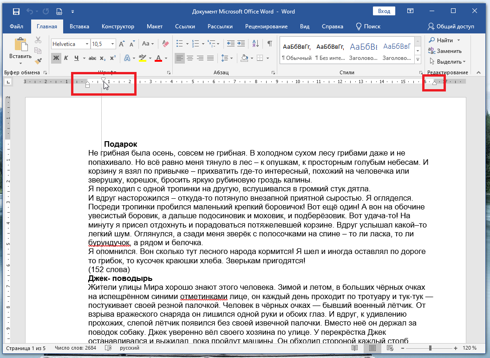This screenshot has width=490, height=358.
Task: Show paragraph marks with the ¶ icon
Action: [x=270, y=44]
